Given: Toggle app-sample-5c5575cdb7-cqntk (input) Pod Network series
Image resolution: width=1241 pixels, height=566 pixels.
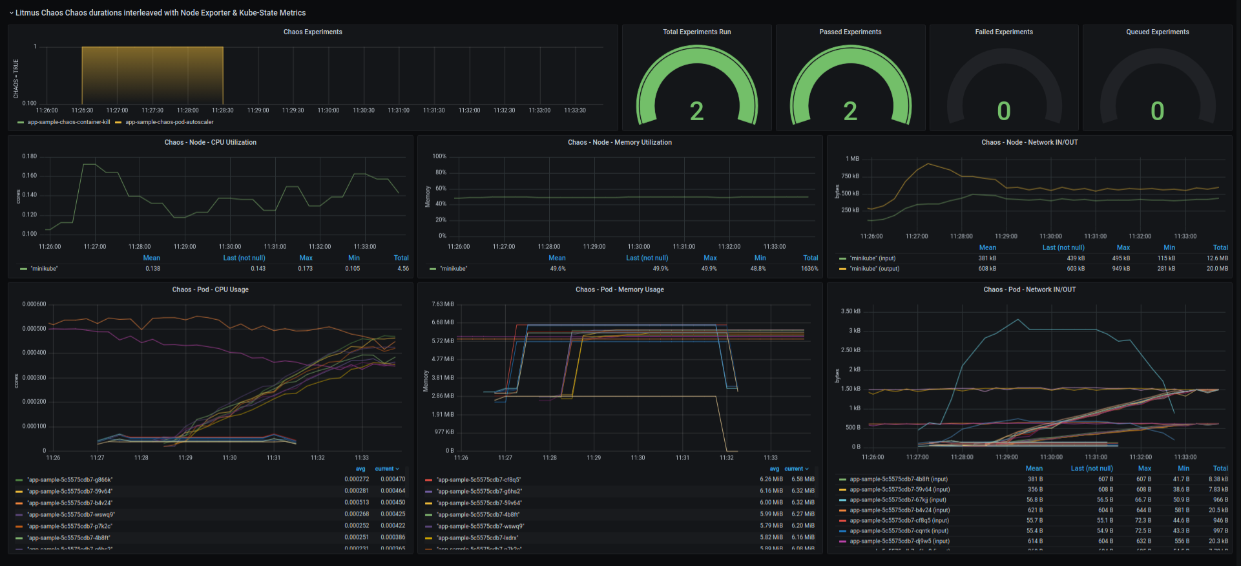Looking at the screenshot, I should 899,531.
